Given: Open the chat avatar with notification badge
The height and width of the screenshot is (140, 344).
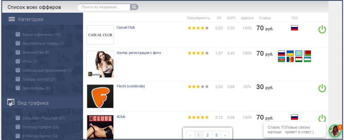Looking at the screenshot, I should coord(335,130).
